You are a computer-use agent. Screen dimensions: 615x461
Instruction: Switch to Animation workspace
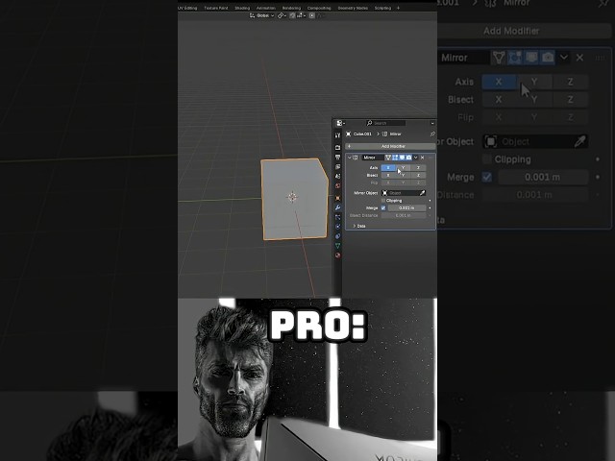point(266,8)
